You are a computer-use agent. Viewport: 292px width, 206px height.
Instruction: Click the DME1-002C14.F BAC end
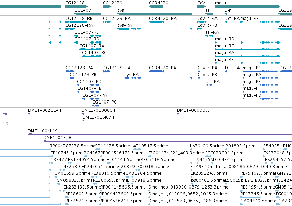tap(29, 114)
